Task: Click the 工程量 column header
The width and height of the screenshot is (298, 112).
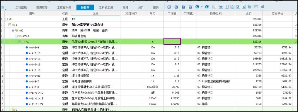Action: tap(172, 14)
